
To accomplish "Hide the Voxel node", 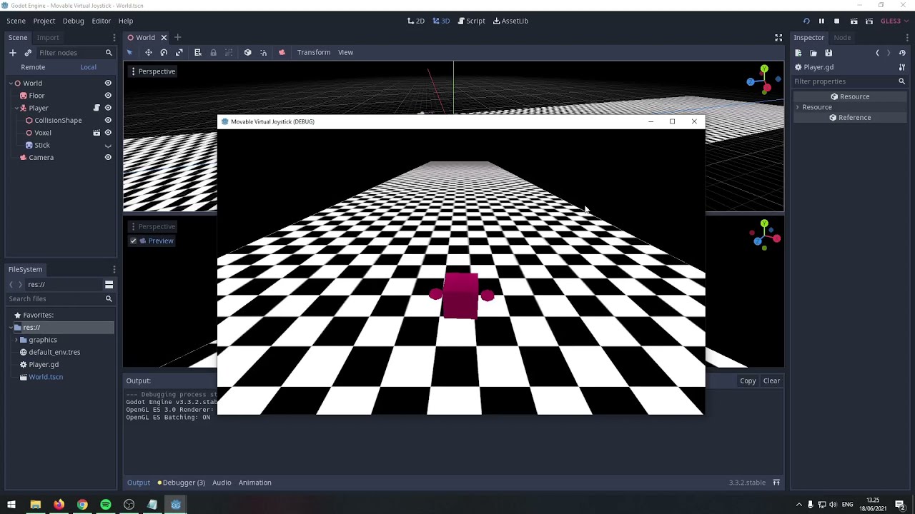I will tap(108, 133).
